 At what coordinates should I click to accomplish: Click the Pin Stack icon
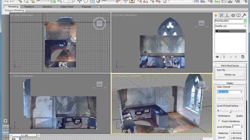[x=217, y=57]
